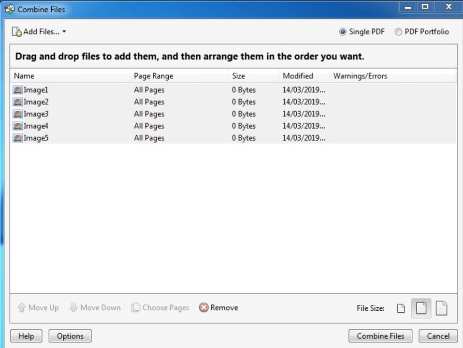Select the smallest File Size icon
Viewport: 463px width, 348px height.
401,308
